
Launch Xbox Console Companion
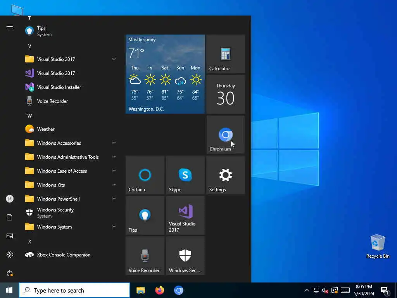click(x=71, y=255)
